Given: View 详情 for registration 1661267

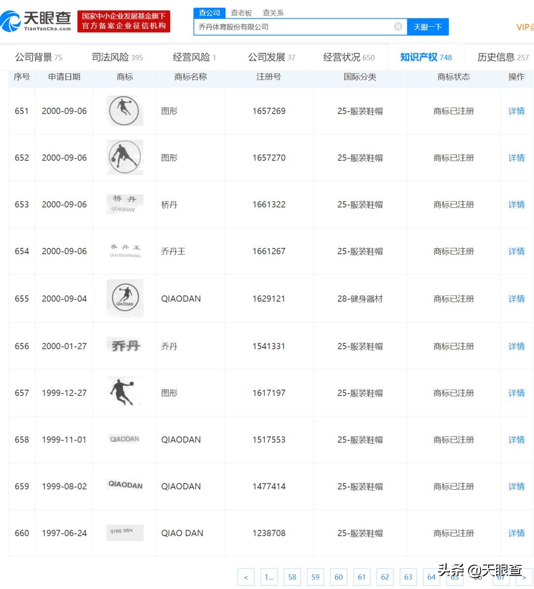Looking at the screenshot, I should (516, 251).
